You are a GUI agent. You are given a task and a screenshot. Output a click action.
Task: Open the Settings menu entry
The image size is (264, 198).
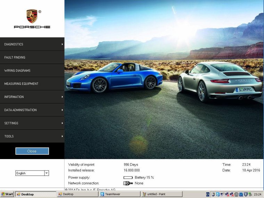pos(11,123)
